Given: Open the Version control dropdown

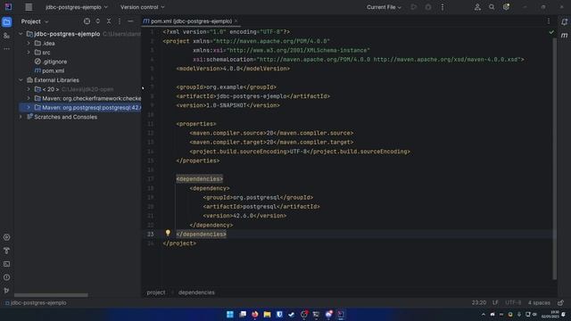Looking at the screenshot, I should [143, 7].
